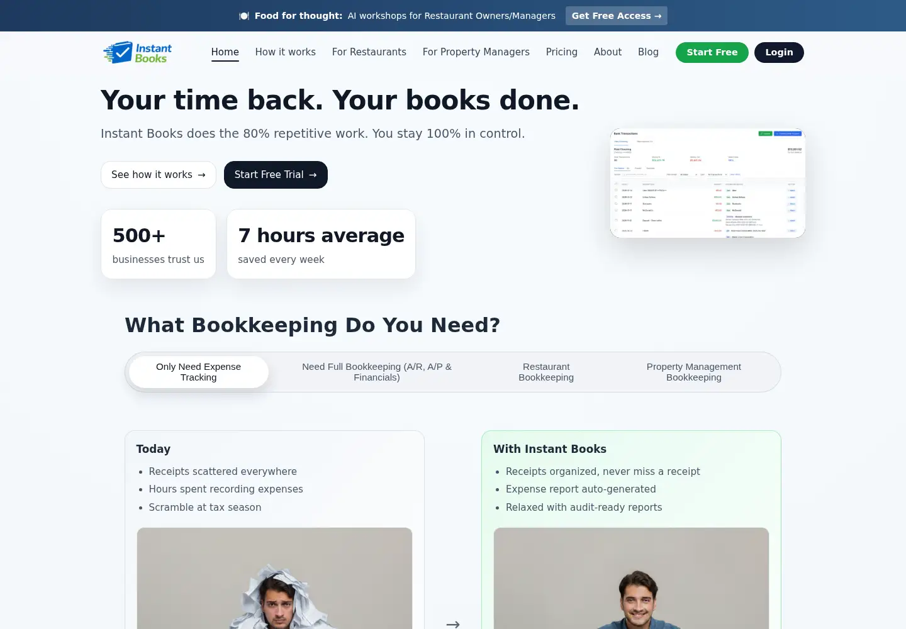
Task: Click 'Receipts organized, never miss a receipt'
Action: tap(603, 471)
